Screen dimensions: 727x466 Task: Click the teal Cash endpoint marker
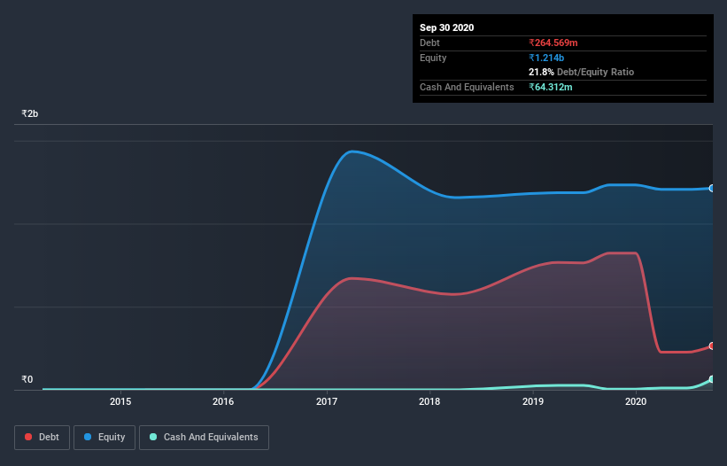712,379
